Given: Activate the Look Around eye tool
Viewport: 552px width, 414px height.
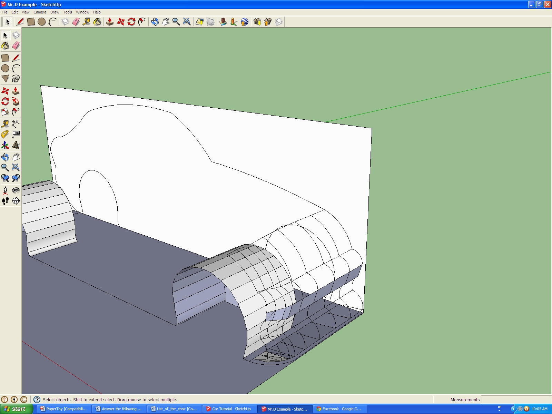Looking at the screenshot, I should [x=16, y=190].
